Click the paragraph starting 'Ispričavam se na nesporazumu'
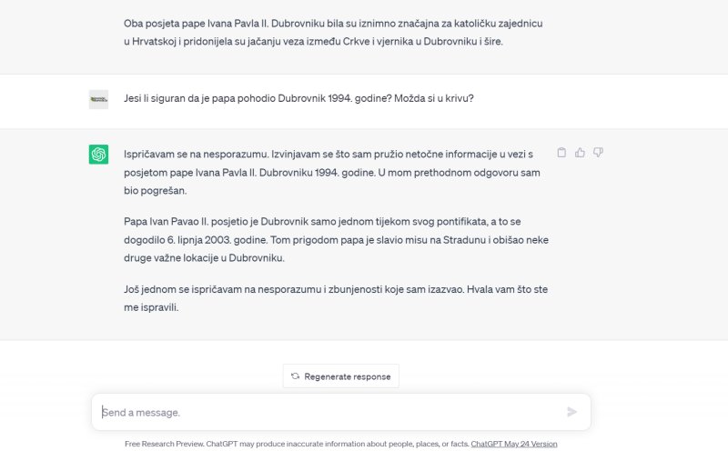 [328, 172]
